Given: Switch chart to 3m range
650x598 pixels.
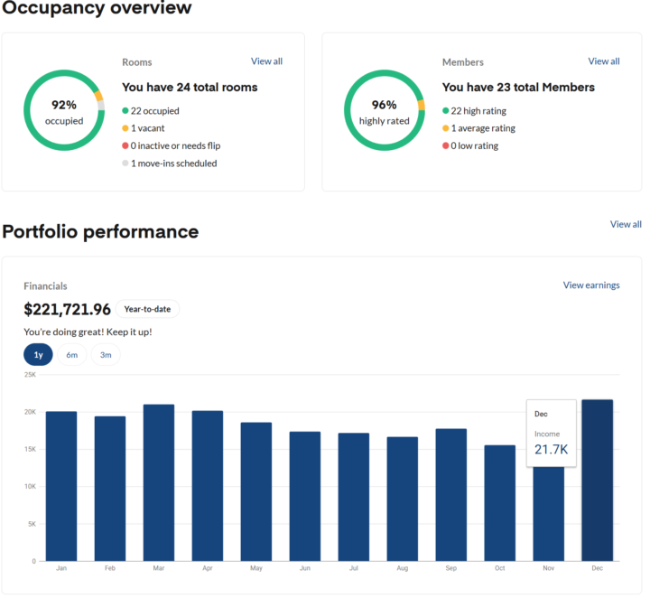Looking at the screenshot, I should pos(106,355).
